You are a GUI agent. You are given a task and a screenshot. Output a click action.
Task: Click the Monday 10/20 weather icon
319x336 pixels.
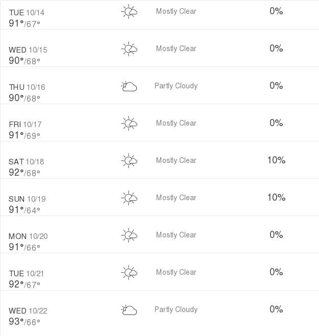(x=129, y=235)
